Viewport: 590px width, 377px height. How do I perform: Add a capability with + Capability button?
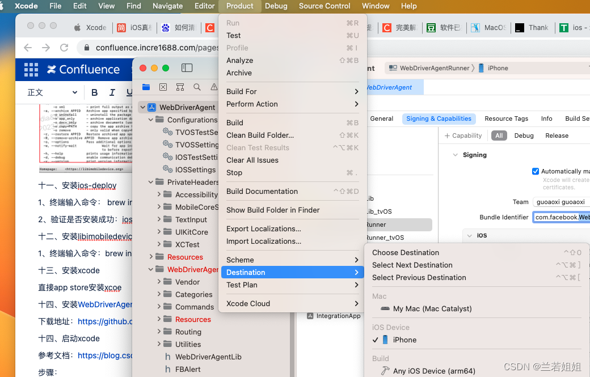point(463,135)
